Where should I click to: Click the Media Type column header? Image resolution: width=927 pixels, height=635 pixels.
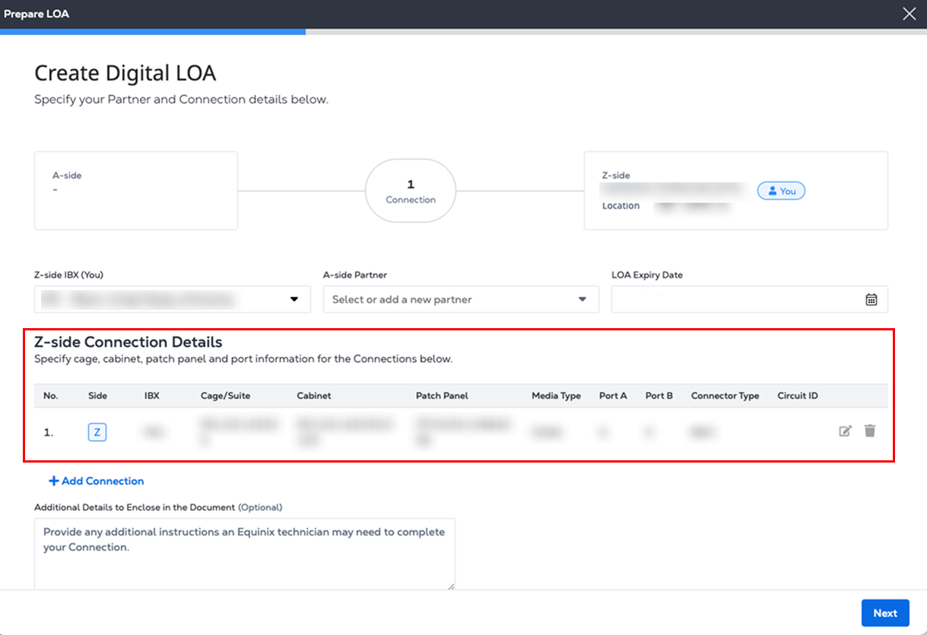click(x=556, y=396)
